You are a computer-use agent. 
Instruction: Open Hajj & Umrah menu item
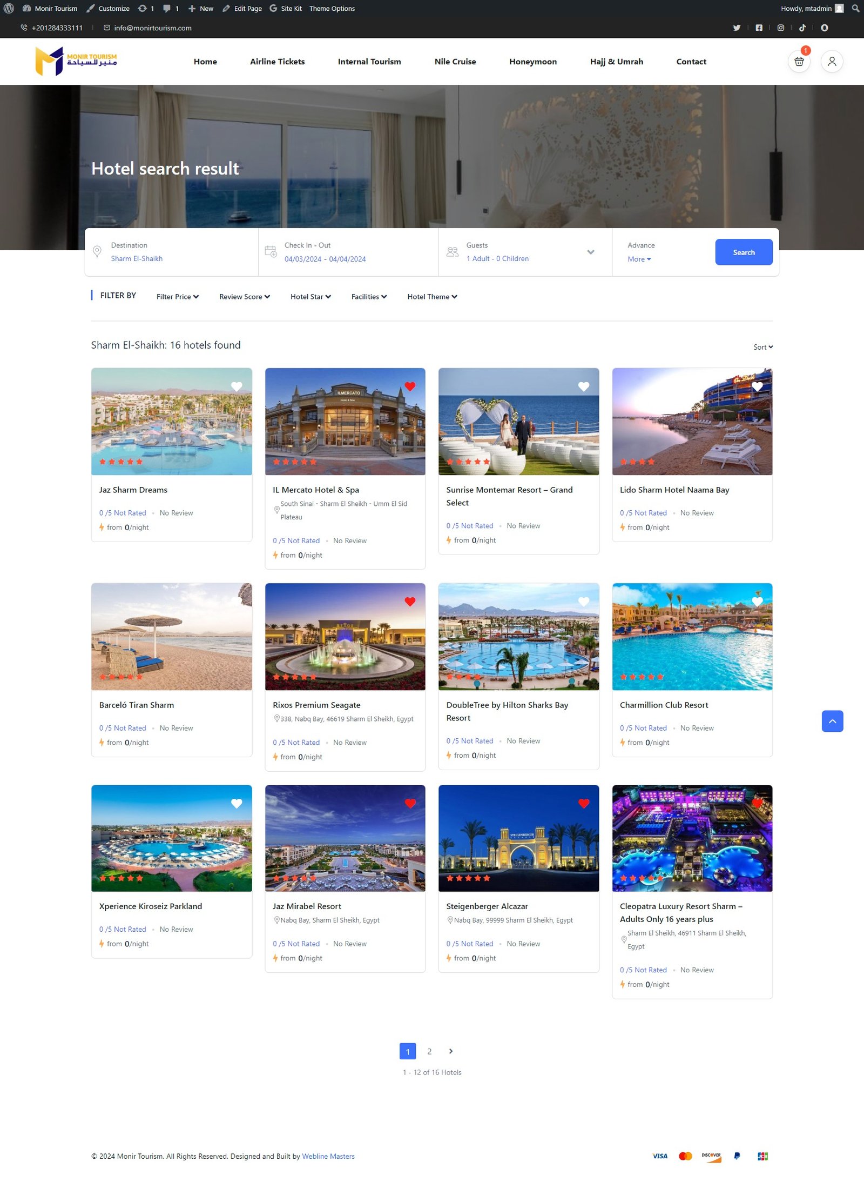pos(616,62)
